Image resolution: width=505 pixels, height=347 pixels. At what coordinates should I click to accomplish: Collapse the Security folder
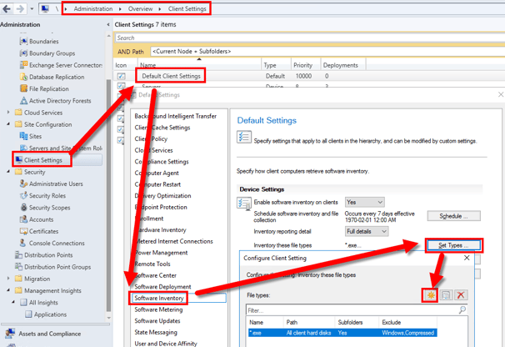coord(8,172)
